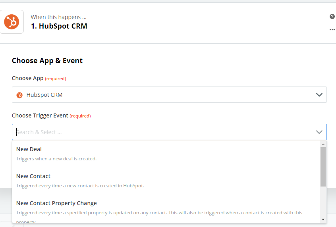This screenshot has width=336, height=227.
Task: Click the trigger list scrollbar thumb
Action: [323, 167]
